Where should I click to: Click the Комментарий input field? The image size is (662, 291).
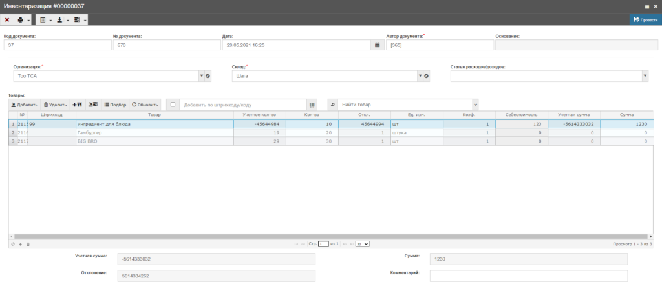528,276
